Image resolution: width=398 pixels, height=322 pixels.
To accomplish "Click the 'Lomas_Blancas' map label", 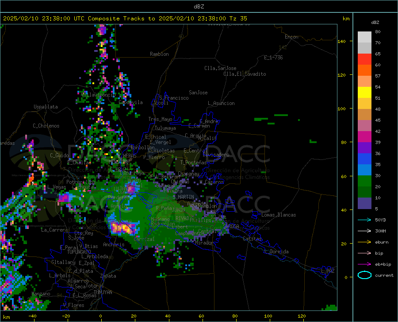I will (279, 215).
